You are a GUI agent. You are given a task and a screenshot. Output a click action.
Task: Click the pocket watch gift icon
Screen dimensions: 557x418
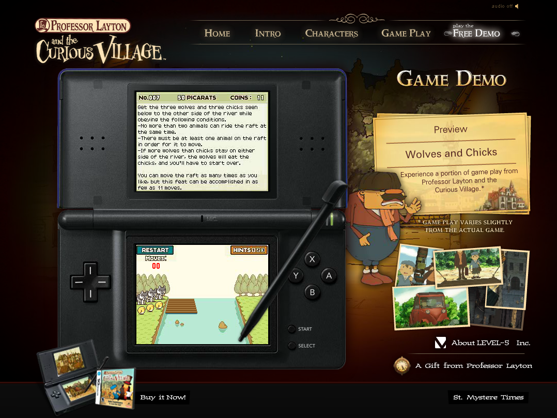[402, 365]
